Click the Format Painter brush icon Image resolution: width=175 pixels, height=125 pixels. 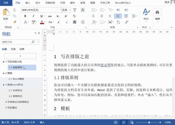point(14,22)
